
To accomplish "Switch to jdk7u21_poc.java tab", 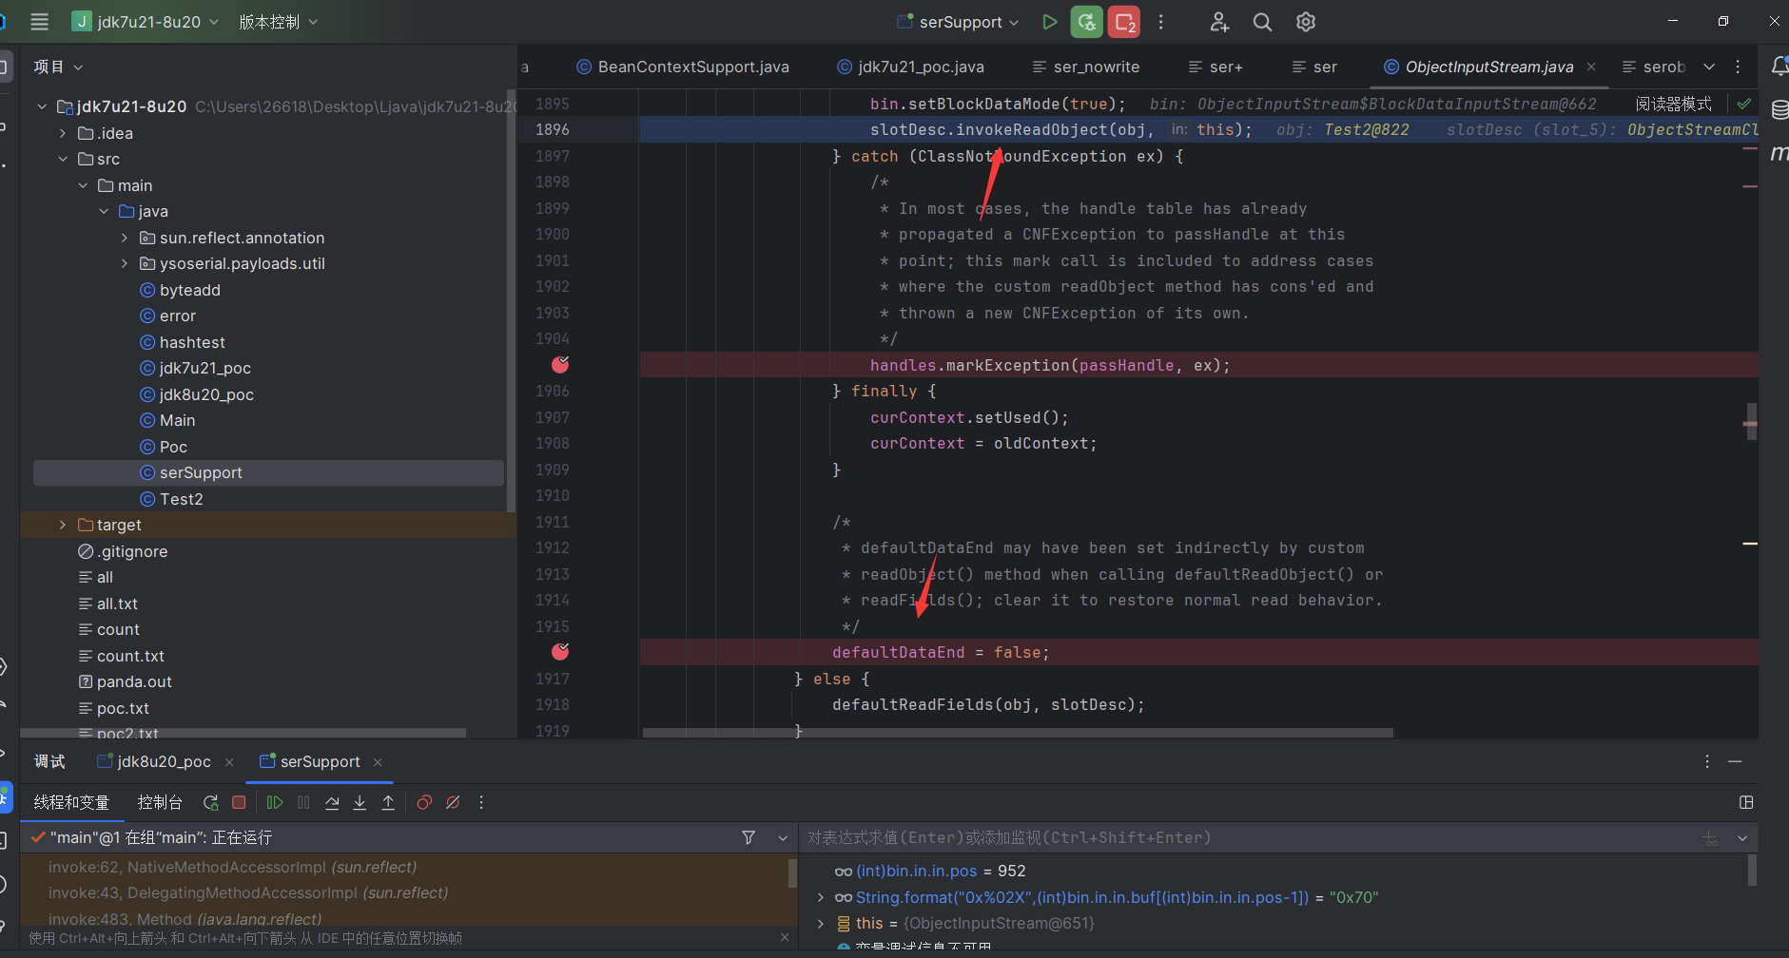I will [x=910, y=67].
